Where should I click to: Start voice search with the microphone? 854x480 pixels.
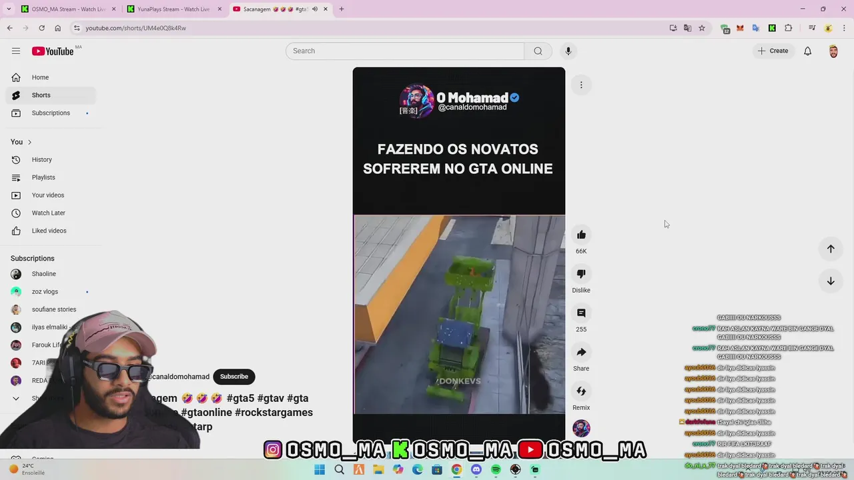tap(568, 51)
